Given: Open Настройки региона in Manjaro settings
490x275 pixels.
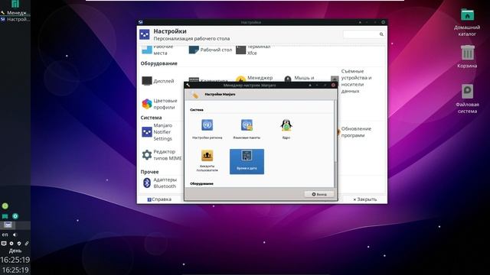Looking at the screenshot, I should (x=207, y=129).
